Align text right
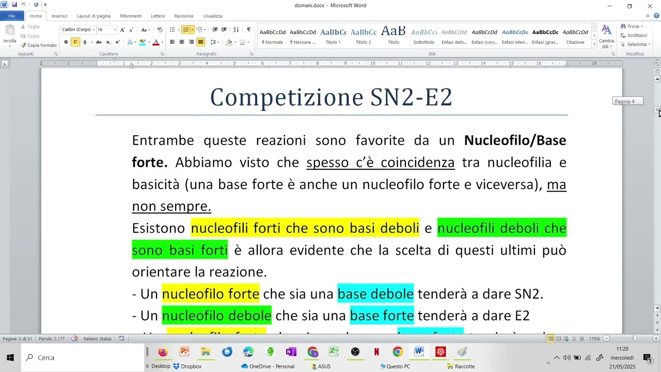Viewport: 661px width, 372px height. (191, 42)
